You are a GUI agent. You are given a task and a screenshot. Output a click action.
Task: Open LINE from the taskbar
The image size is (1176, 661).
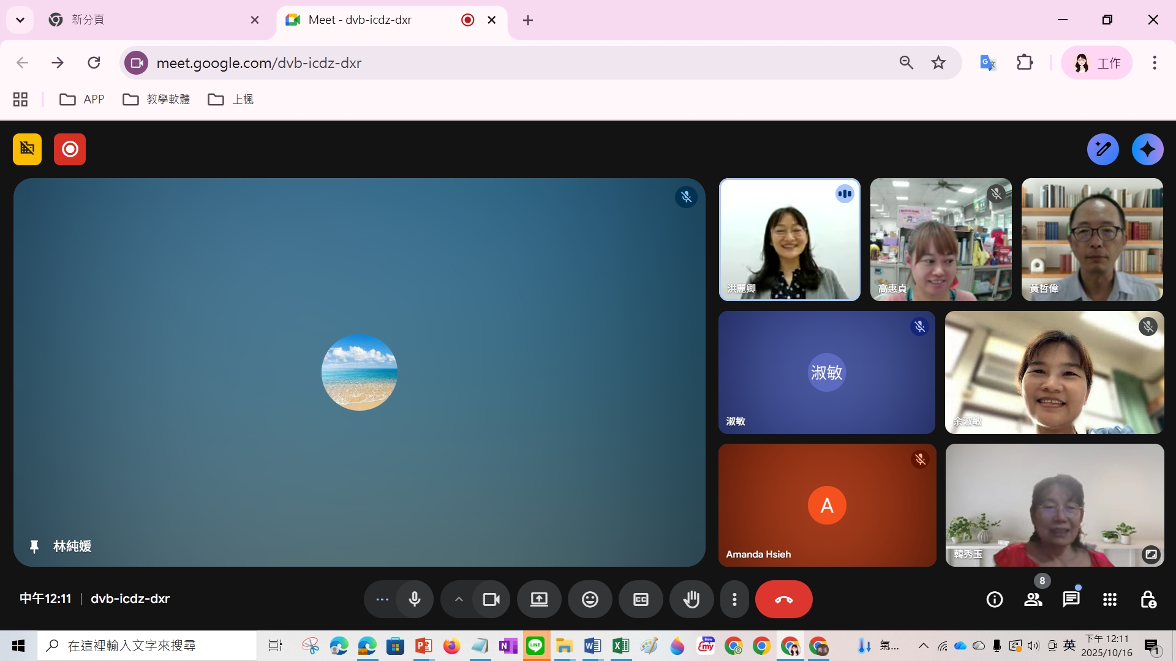pos(535,646)
